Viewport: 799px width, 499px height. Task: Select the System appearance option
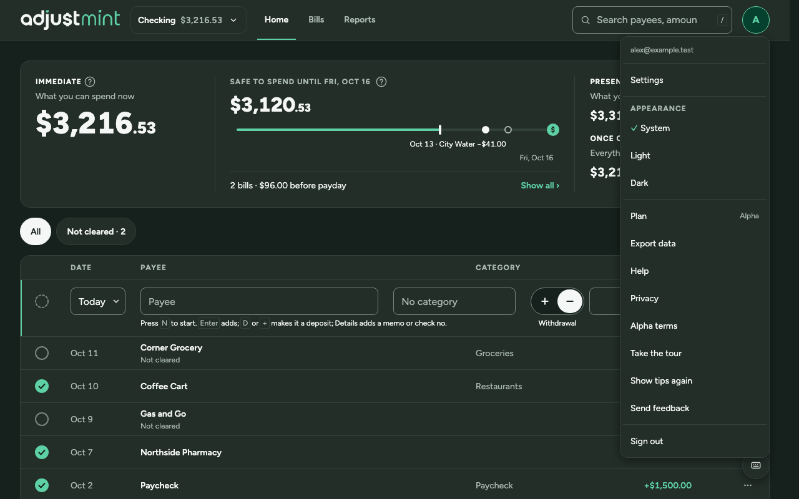[x=695, y=128]
